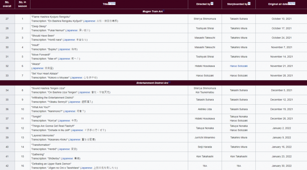Open footnote [30] beside Original air date
This screenshot has height=170, width=307.
coord(293,3)
